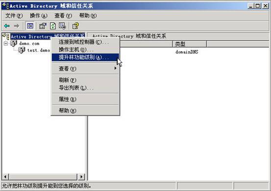
Task: Choose 导出列表(L)... in context menu
Action: tap(85, 88)
